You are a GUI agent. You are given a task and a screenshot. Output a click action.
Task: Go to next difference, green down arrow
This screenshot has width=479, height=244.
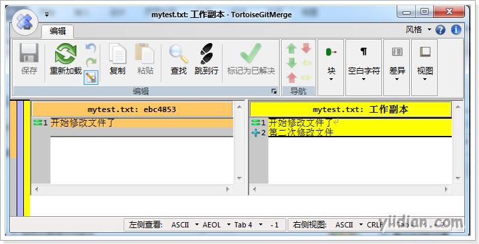[x=292, y=63]
